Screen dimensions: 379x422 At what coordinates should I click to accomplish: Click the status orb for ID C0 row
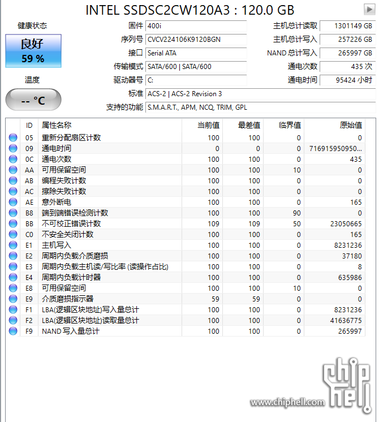13,234
